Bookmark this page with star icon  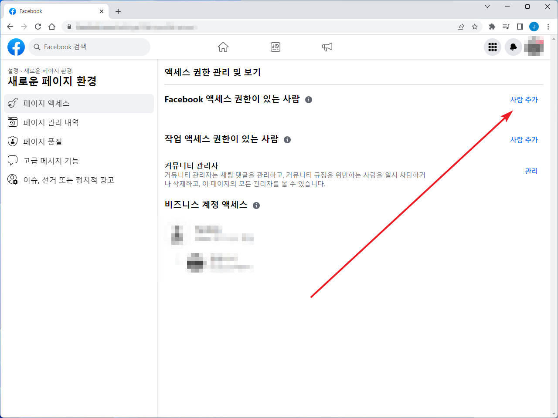click(x=475, y=27)
